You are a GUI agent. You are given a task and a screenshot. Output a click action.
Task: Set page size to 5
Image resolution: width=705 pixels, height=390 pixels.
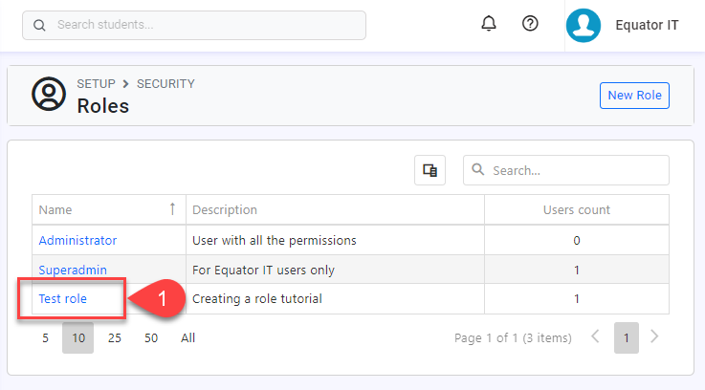pyautogui.click(x=45, y=337)
